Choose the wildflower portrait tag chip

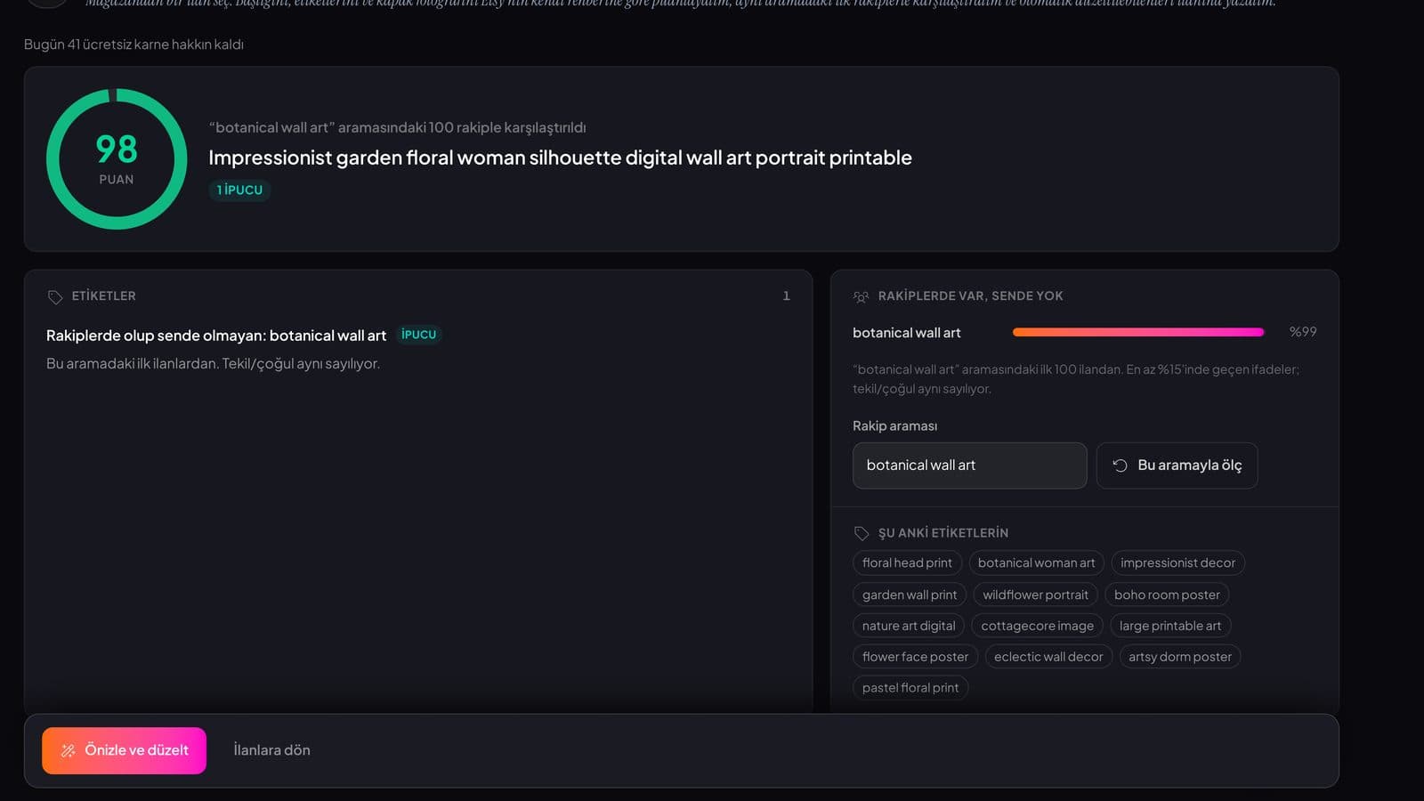(1035, 595)
